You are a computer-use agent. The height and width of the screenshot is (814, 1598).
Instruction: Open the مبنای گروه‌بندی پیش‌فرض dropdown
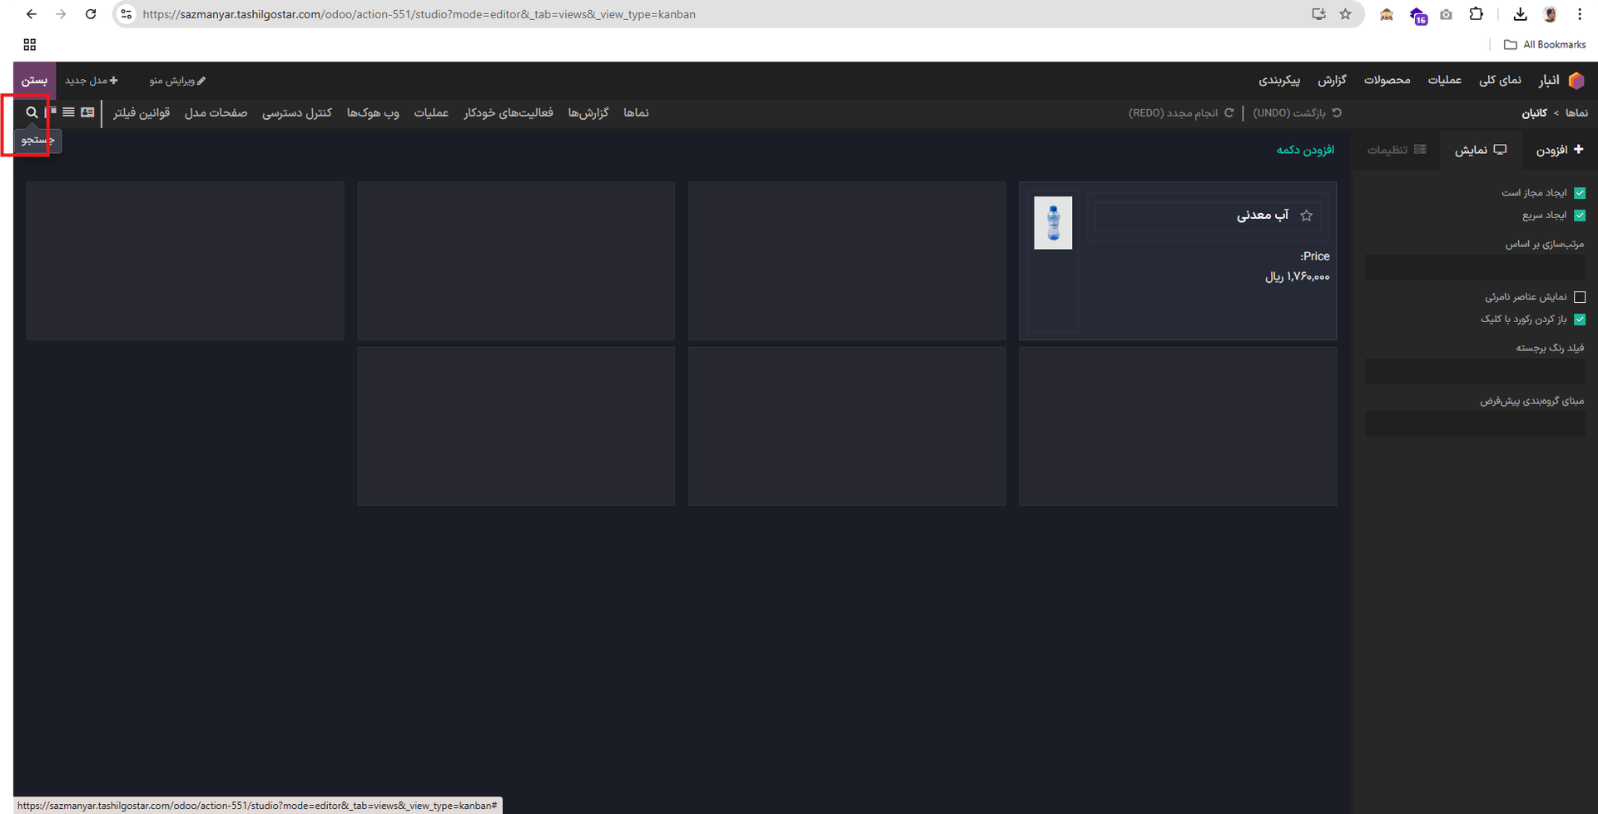click(x=1474, y=424)
